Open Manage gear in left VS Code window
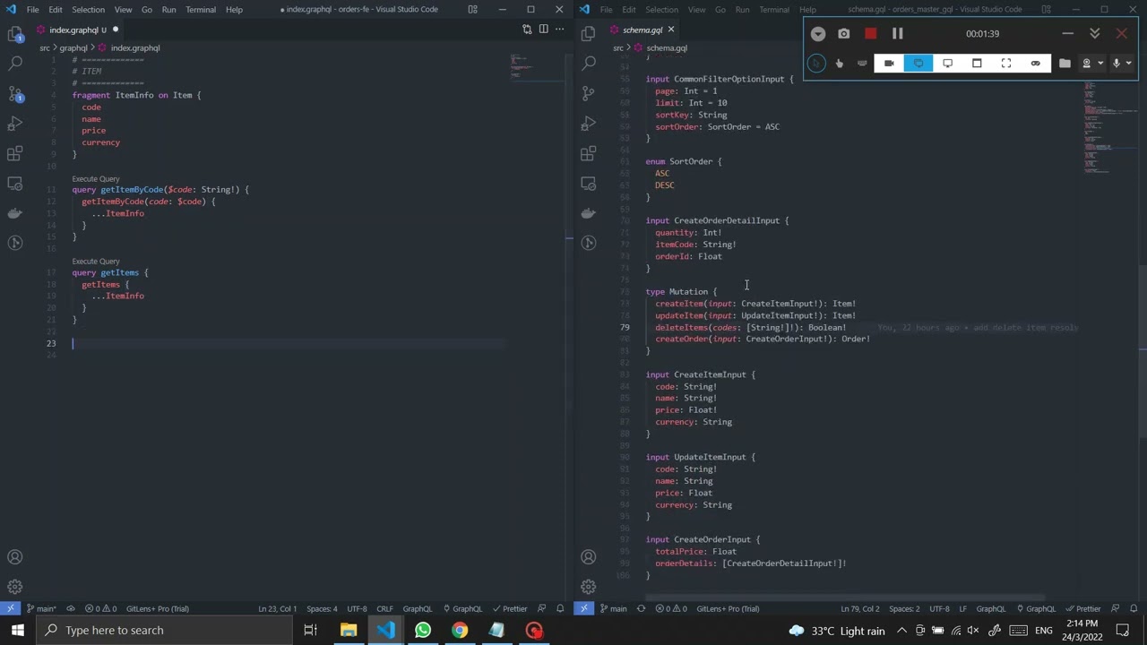The height and width of the screenshot is (645, 1147). pos(15,587)
